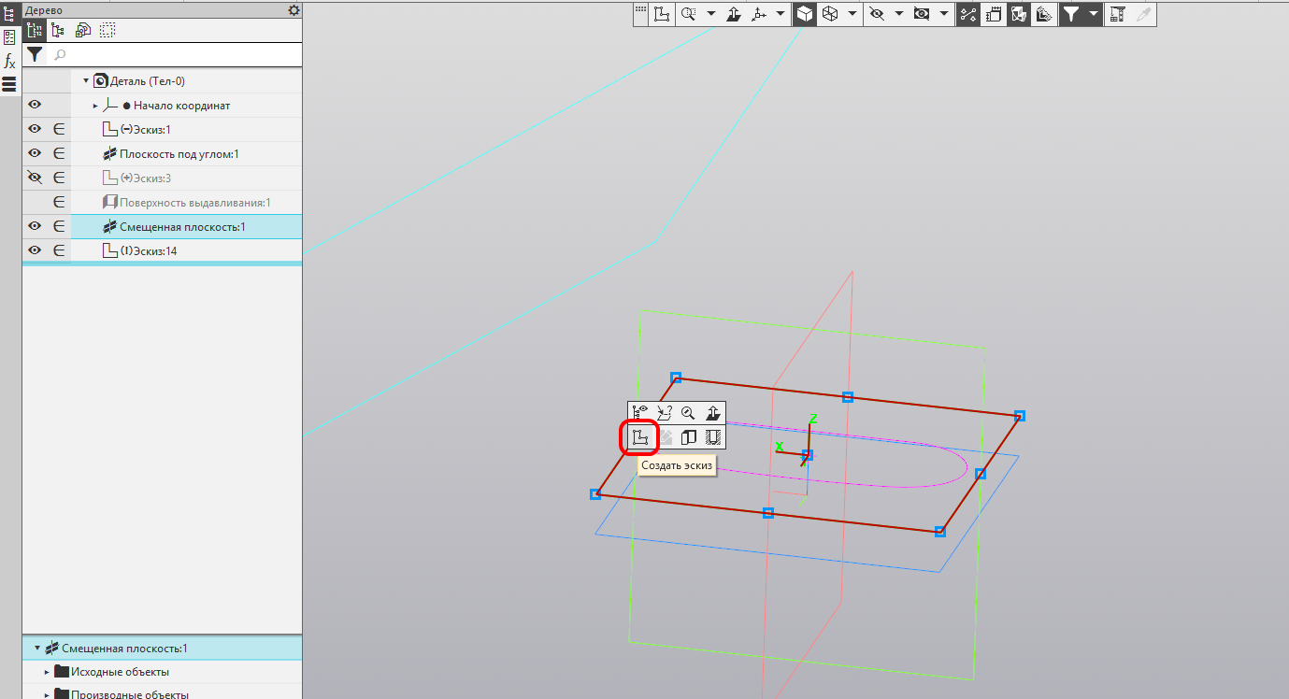This screenshot has height=699, width=1289.
Task: Open tree panel settings gear
Action: (294, 9)
